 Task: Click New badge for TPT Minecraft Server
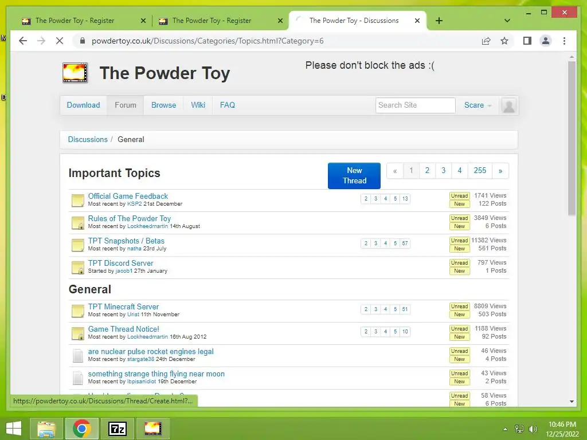(x=459, y=315)
